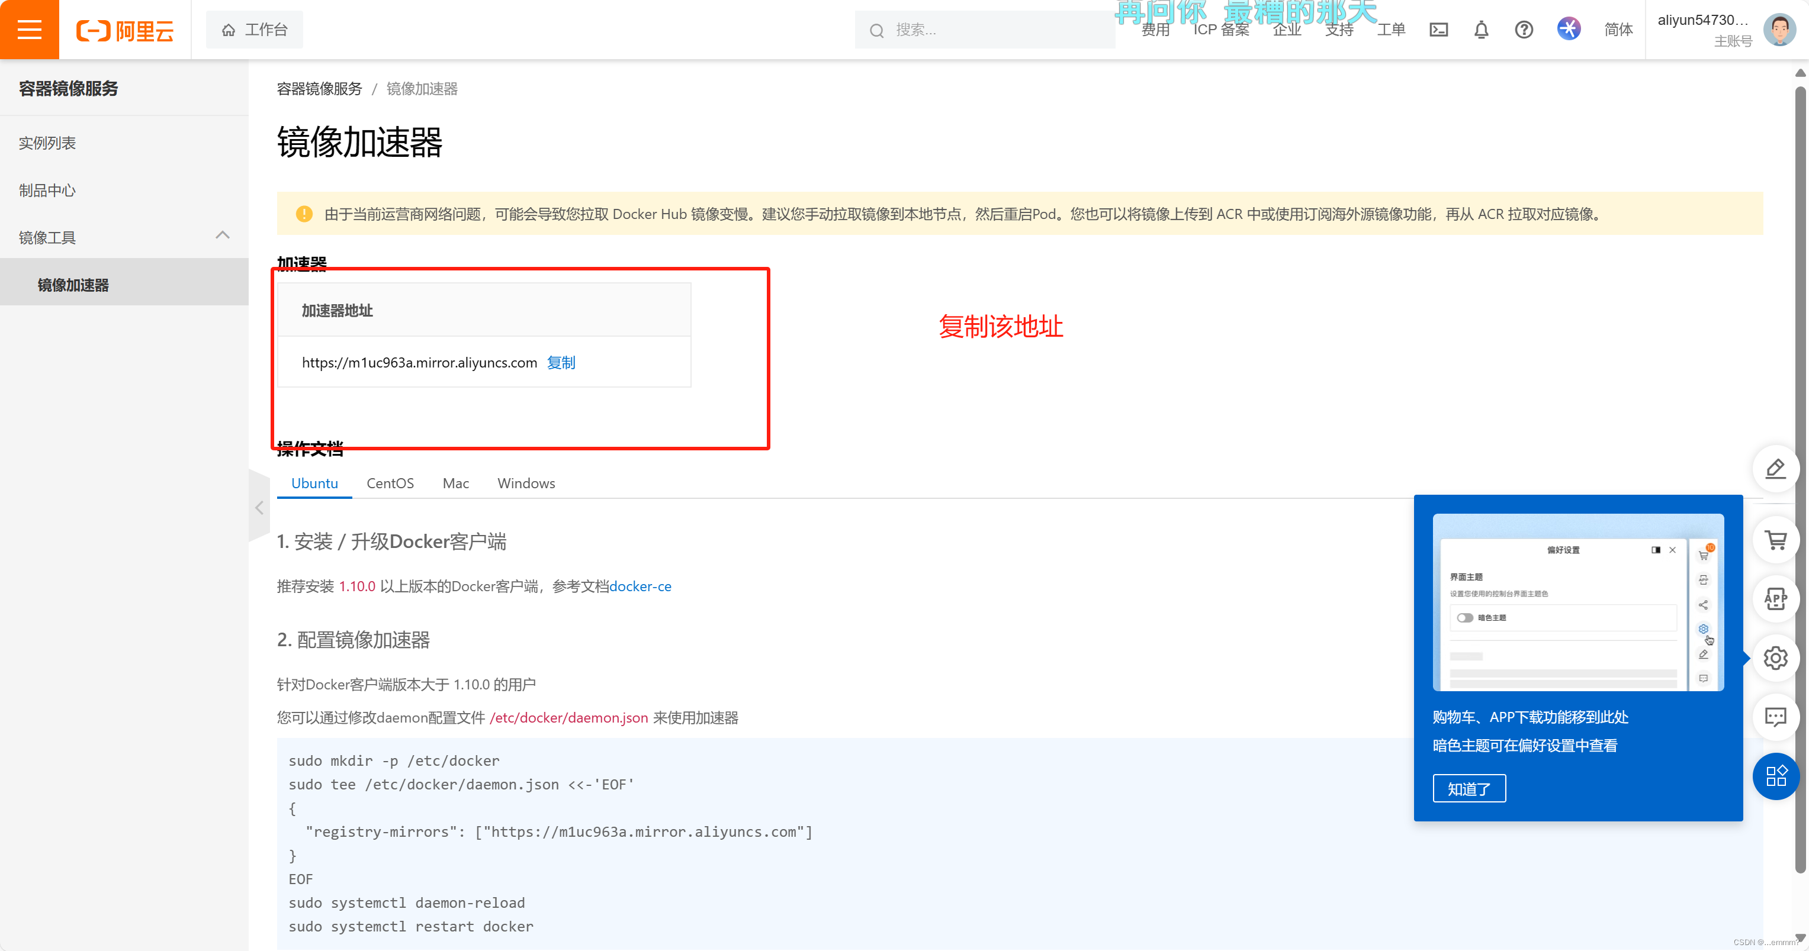Image resolution: width=1809 pixels, height=951 pixels.
Task: Click the aliyun54730 account name
Action: [x=1703, y=20]
